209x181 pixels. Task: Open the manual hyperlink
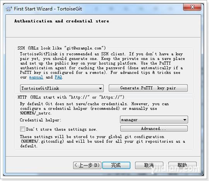tap(36, 77)
